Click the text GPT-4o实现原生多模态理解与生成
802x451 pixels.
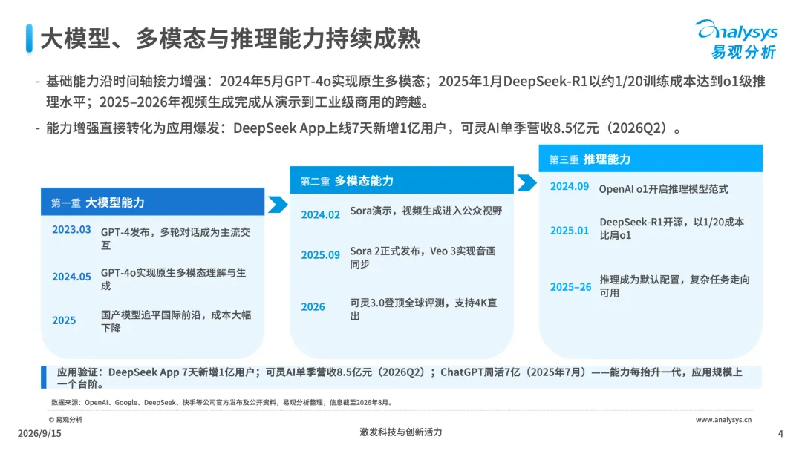[173, 280]
